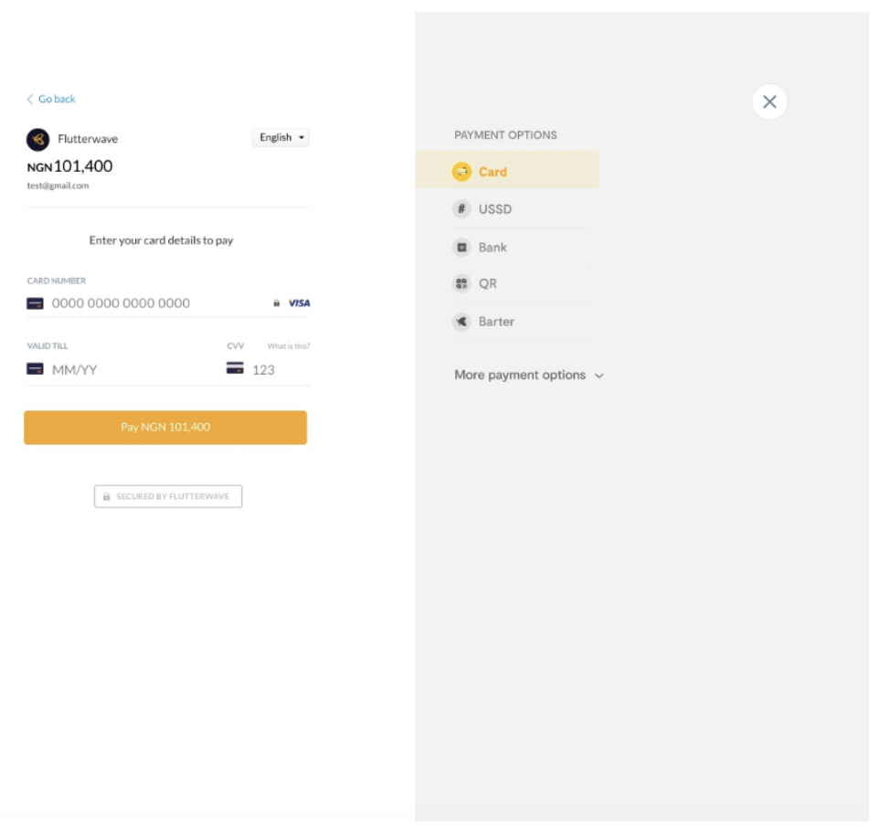Click the Flutterwave logo icon

click(x=37, y=140)
